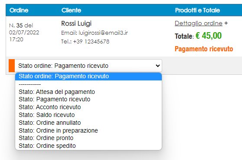Viewport: 242px width, 160px height.
Task: Click the email luigirossi@email3.ir
Action: click(x=103, y=33)
